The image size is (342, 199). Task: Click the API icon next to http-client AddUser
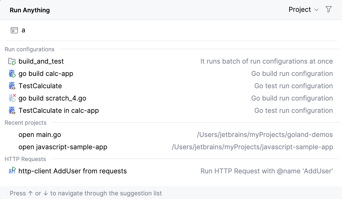12,171
